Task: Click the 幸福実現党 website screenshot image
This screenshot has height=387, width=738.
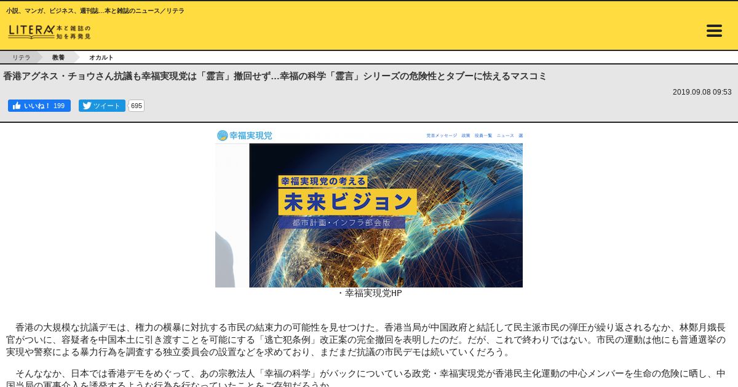Action: tap(369, 208)
